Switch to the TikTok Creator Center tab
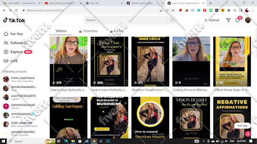257x144 pixels. click(x=145, y=3)
